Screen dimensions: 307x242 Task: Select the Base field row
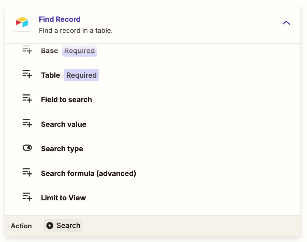(153, 50)
